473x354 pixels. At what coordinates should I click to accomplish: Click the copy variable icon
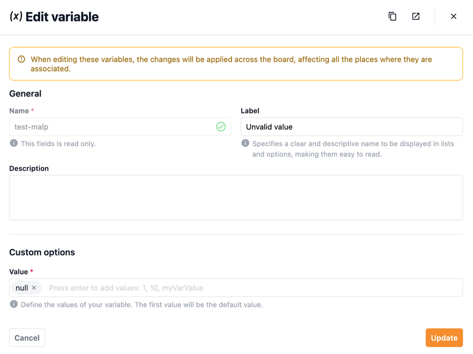click(x=392, y=16)
